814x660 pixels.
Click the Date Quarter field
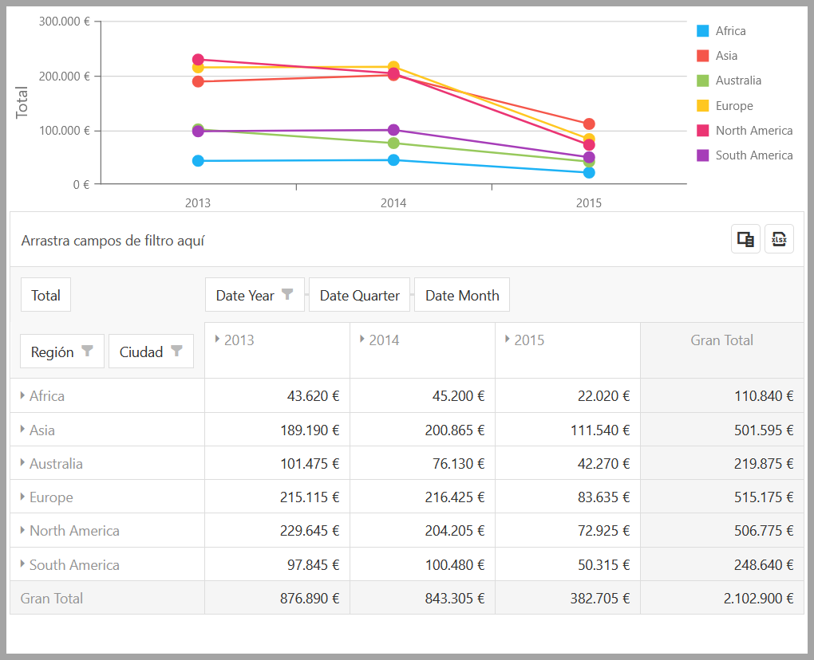359,295
